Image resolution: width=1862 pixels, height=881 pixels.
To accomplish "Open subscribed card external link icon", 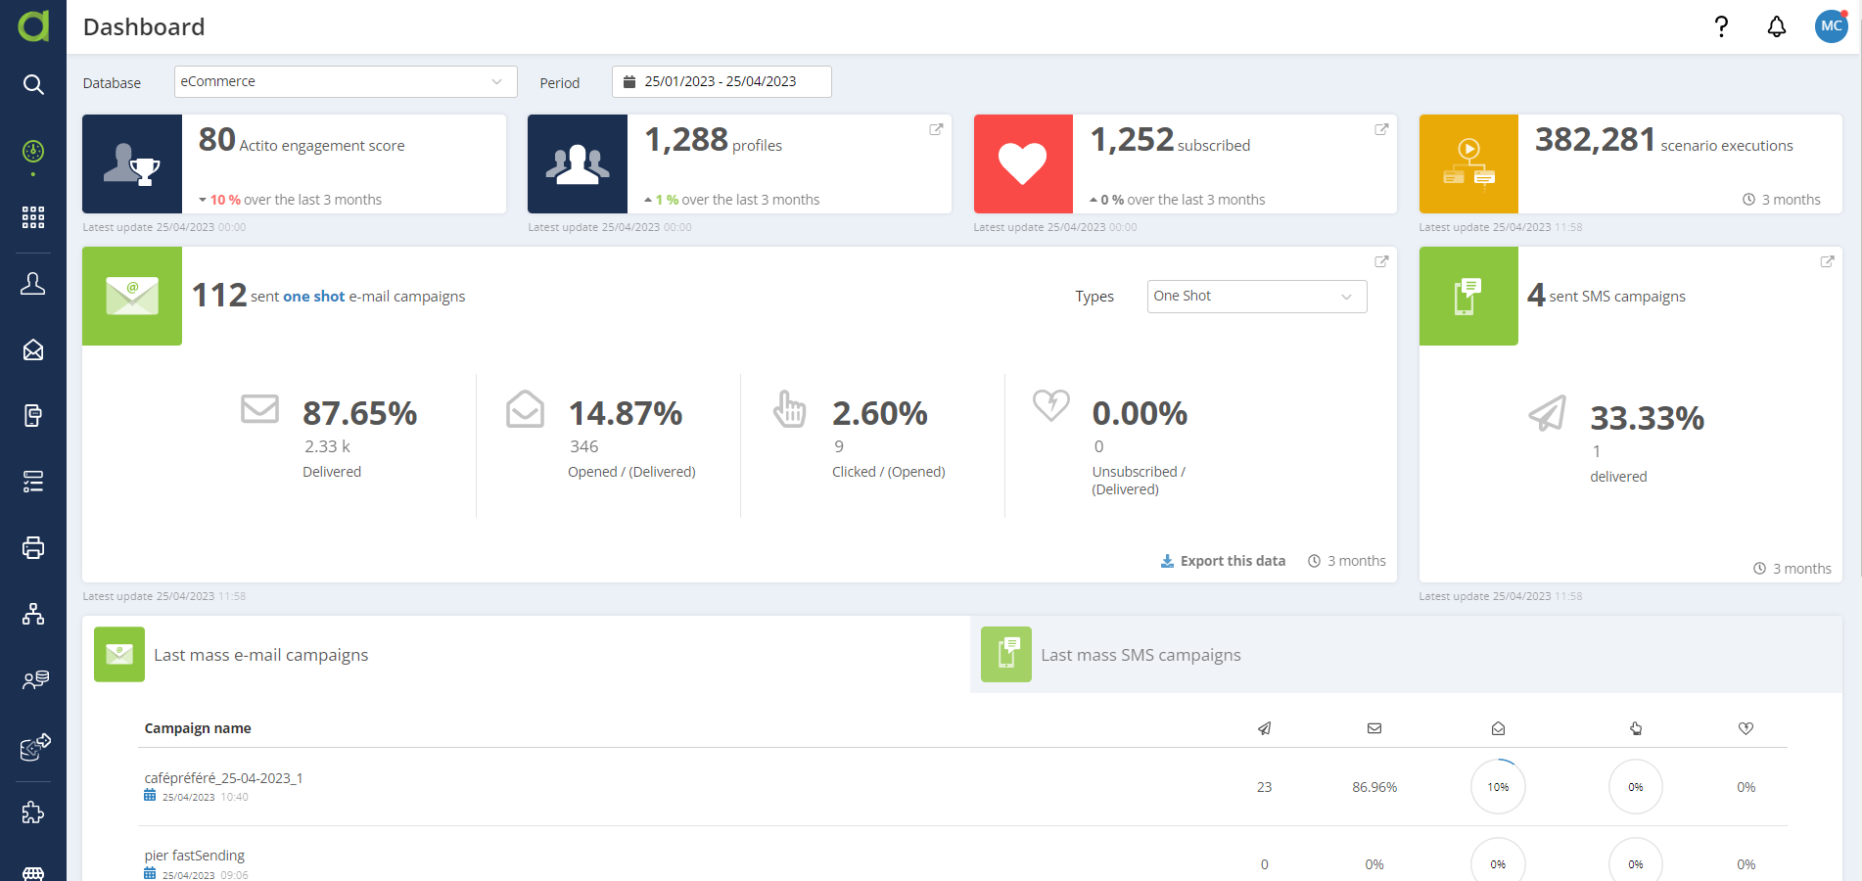I will (x=1381, y=129).
